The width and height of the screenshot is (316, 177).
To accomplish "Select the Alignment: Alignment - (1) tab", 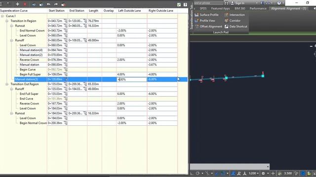I will (x=288, y=8).
